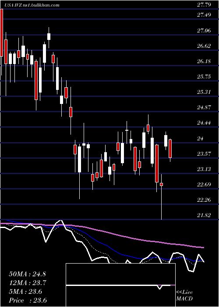Select the 24.87 price axis label
Screen dimensions: 219x307
[204, 107]
